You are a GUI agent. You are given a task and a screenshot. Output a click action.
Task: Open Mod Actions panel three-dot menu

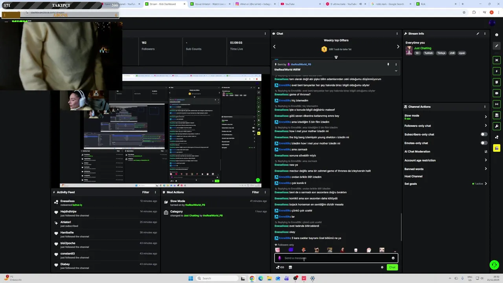coord(265,192)
